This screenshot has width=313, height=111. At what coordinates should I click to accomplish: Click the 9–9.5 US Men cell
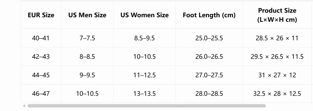click(87, 75)
